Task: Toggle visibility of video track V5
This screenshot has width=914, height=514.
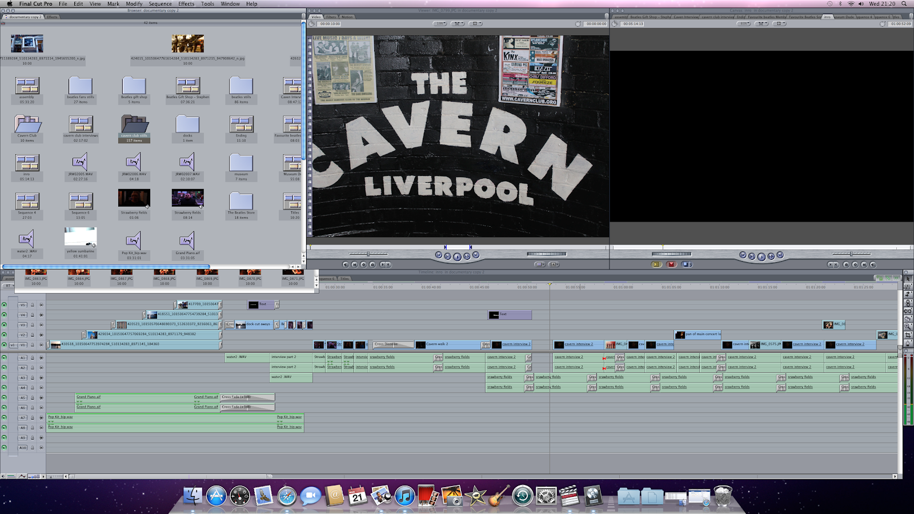Action: coord(4,305)
